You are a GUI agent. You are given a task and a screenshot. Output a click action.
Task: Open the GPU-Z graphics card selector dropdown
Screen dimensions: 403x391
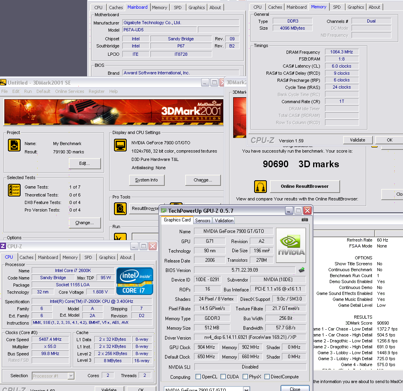[246, 389]
